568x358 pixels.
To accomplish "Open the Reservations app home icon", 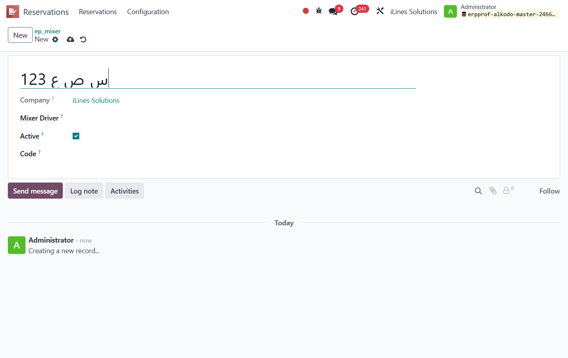I will (x=13, y=12).
